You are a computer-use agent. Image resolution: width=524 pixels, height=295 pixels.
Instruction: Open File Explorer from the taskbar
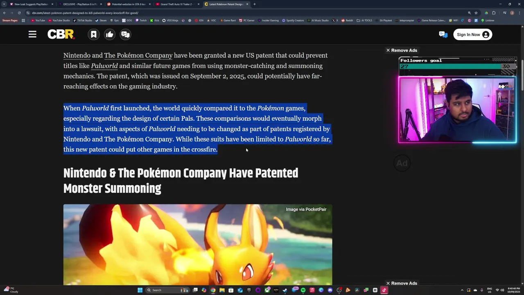click(222, 290)
